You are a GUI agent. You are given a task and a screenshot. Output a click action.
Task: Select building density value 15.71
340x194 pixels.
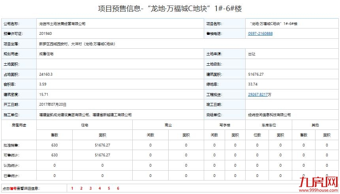point(43,95)
